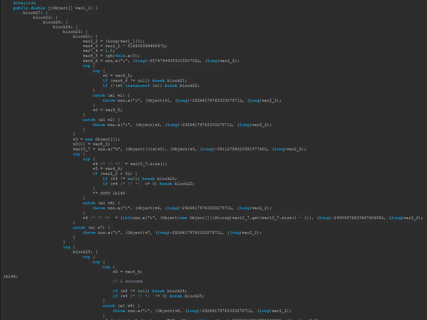Click the 'if (var2_2 > 0L) {' line

tap(115, 174)
